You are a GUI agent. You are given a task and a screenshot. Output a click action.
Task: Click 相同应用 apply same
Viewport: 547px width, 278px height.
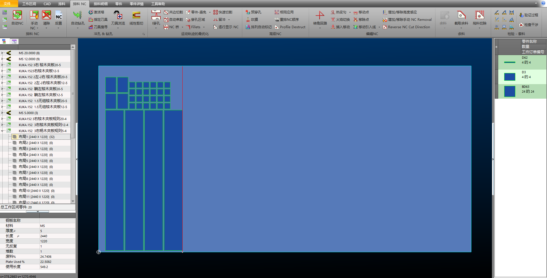284,12
